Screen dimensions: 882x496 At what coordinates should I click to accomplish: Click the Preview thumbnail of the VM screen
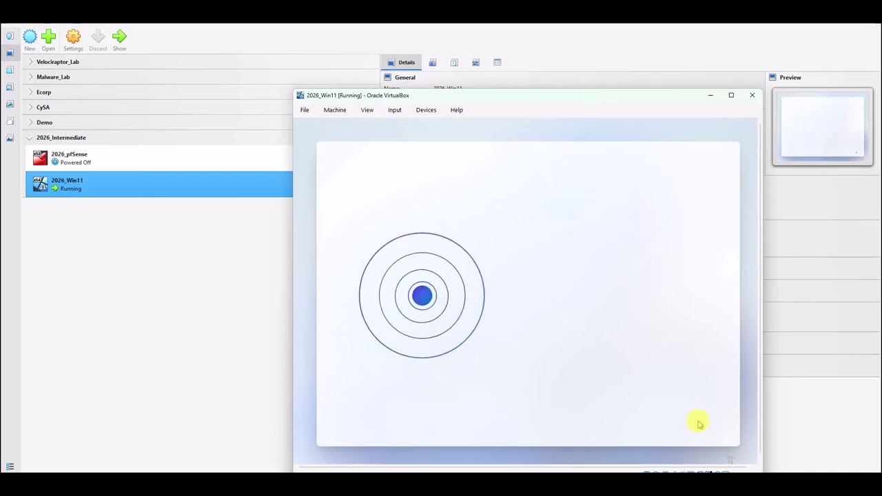pyautogui.click(x=823, y=127)
